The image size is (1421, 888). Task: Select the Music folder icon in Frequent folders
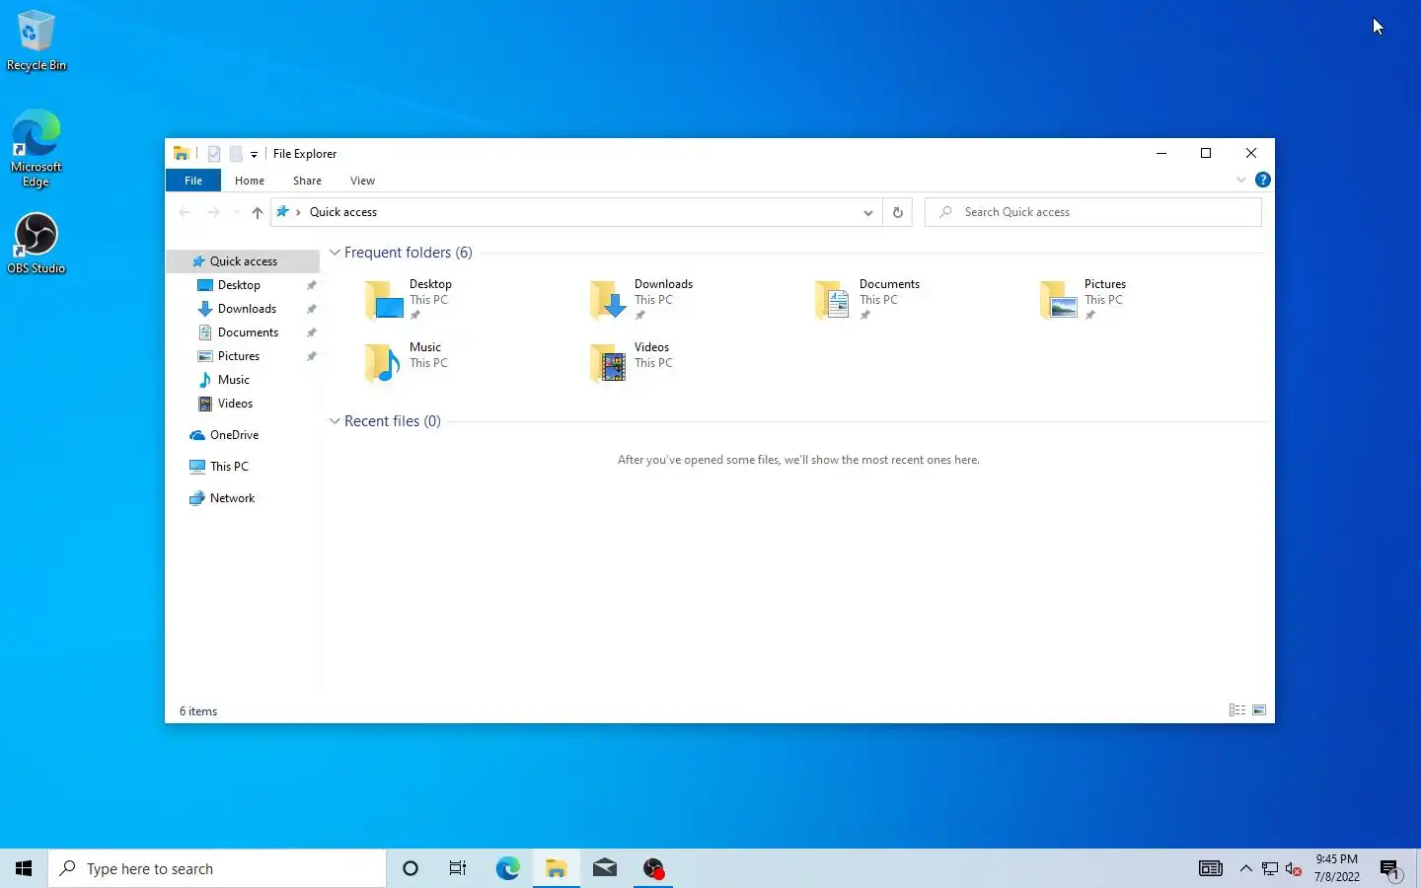pos(384,362)
